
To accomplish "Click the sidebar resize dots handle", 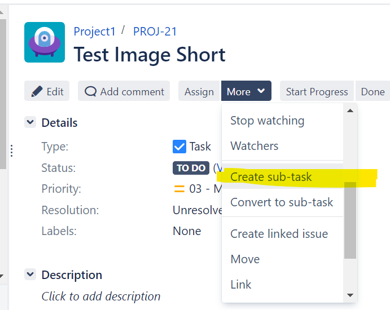I will pyautogui.click(x=12, y=150).
